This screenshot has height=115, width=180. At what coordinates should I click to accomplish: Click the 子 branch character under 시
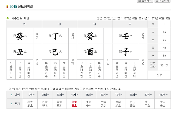126,52
